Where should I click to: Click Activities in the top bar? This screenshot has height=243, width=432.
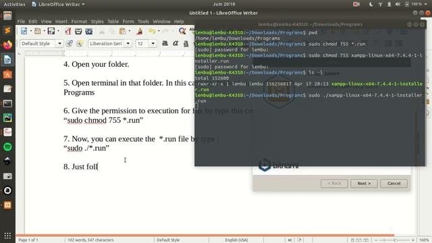[x=14, y=4]
